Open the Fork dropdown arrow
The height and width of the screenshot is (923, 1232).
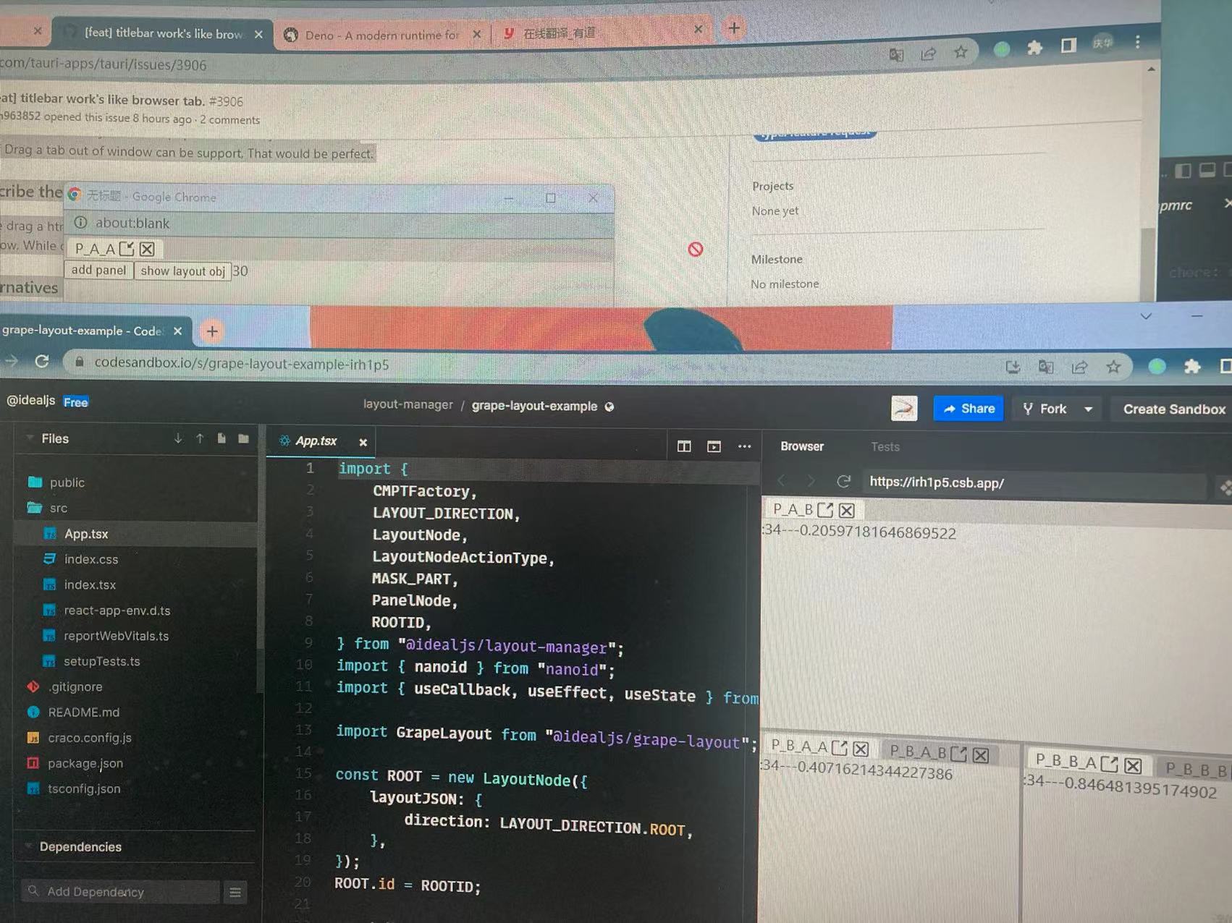pyautogui.click(x=1088, y=408)
